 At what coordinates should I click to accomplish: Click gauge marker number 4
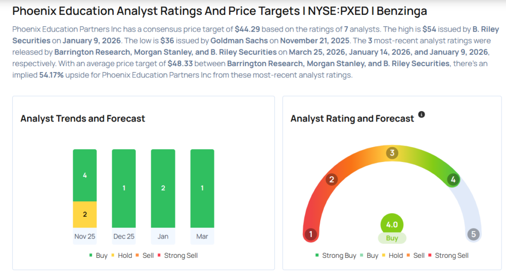pos(453,180)
